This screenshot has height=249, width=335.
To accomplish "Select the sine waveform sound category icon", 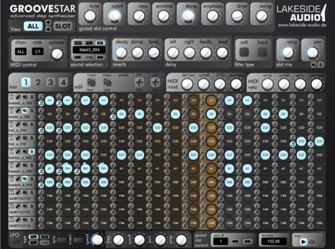I will tap(100, 43).
